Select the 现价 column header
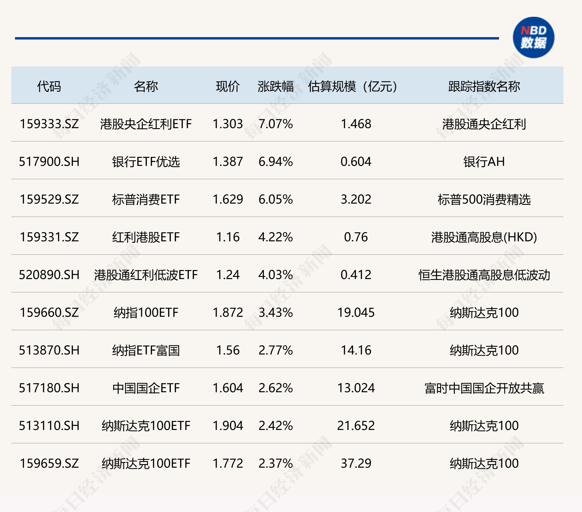Viewport: 582px width, 512px height. (227, 87)
